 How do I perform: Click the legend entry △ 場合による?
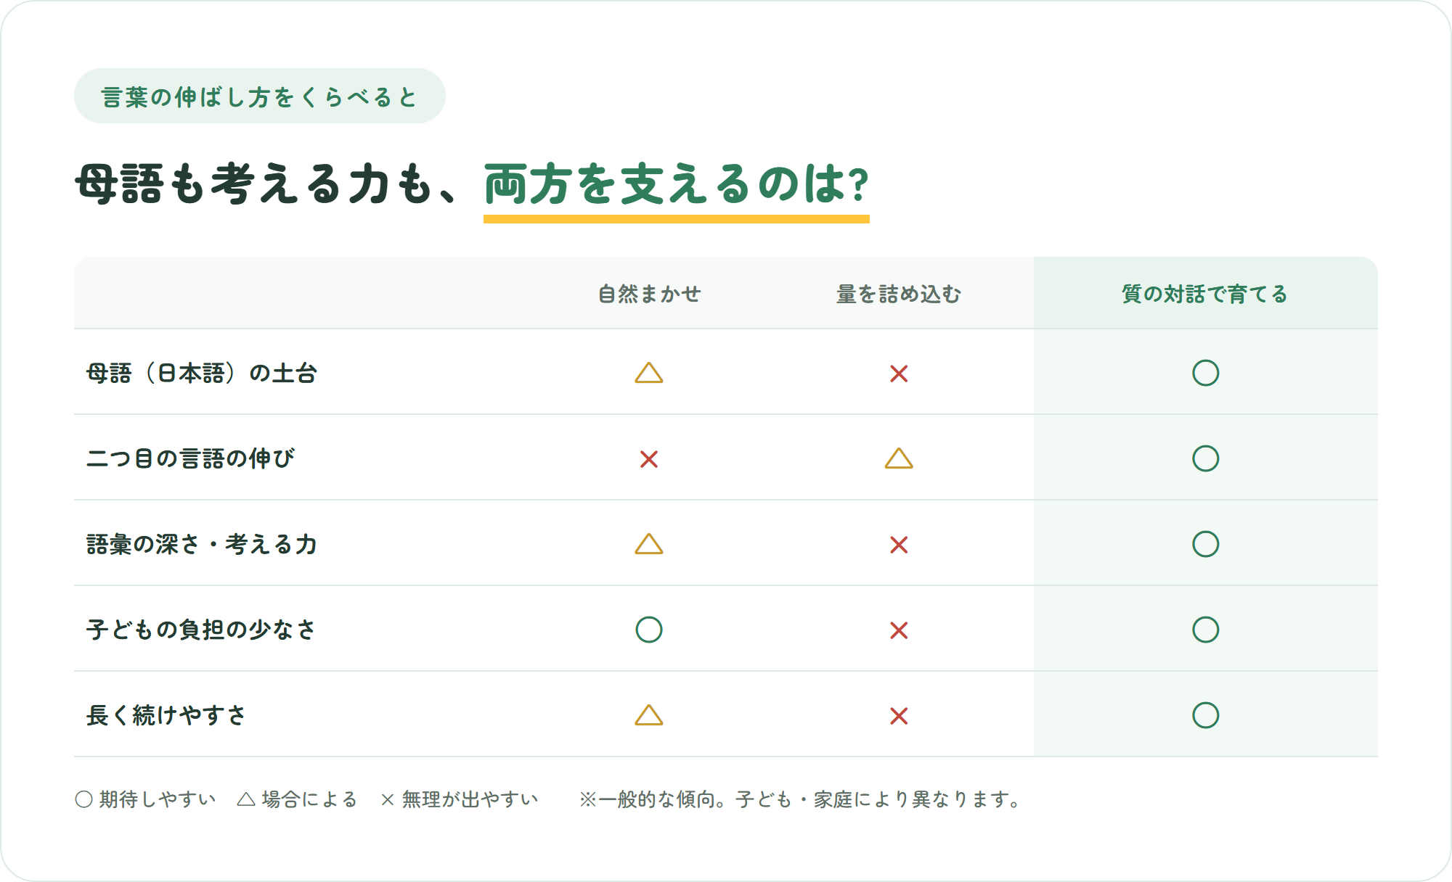[297, 799]
